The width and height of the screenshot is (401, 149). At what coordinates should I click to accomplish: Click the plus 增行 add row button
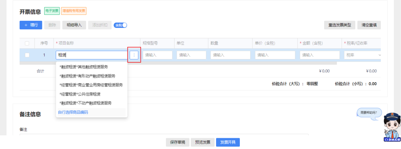(31, 25)
